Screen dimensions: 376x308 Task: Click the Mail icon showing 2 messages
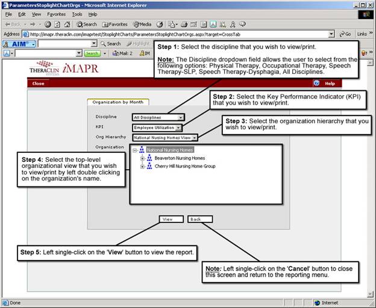click(x=122, y=54)
